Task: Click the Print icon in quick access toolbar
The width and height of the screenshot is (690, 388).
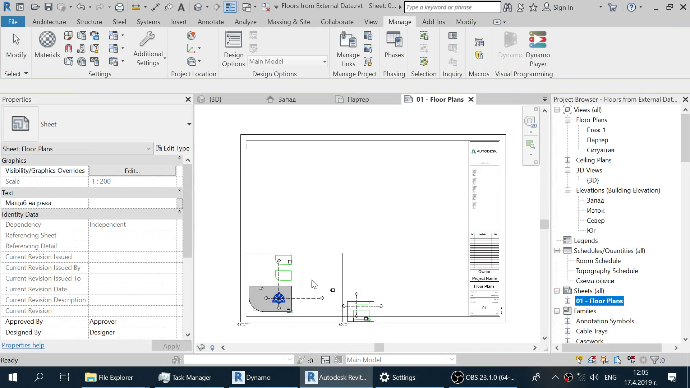Action: 119,7
